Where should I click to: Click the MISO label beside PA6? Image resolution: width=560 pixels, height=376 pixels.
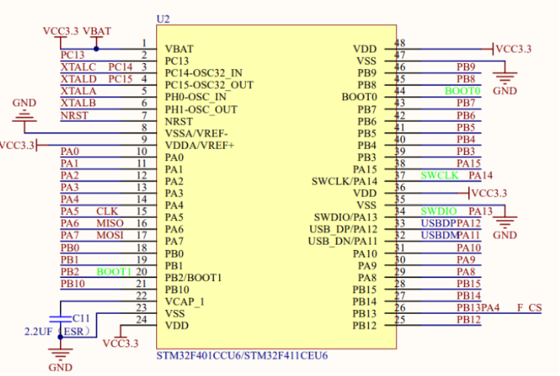pyautogui.click(x=110, y=223)
